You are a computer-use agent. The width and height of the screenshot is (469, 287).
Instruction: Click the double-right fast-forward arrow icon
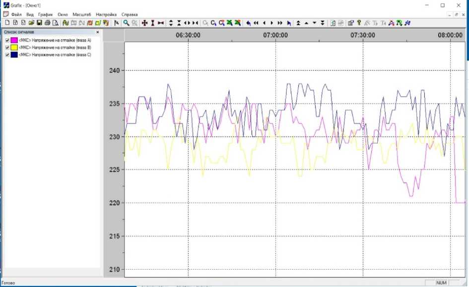(x=280, y=23)
